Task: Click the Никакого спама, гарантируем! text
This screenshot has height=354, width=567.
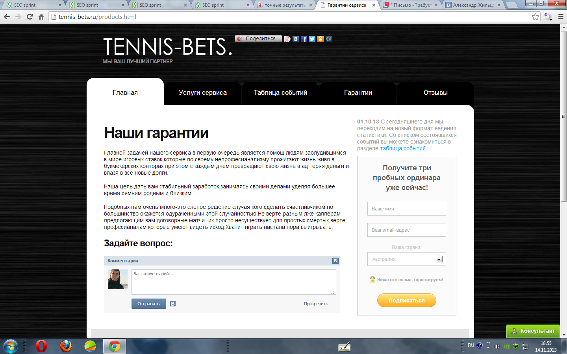Action: pyautogui.click(x=410, y=280)
